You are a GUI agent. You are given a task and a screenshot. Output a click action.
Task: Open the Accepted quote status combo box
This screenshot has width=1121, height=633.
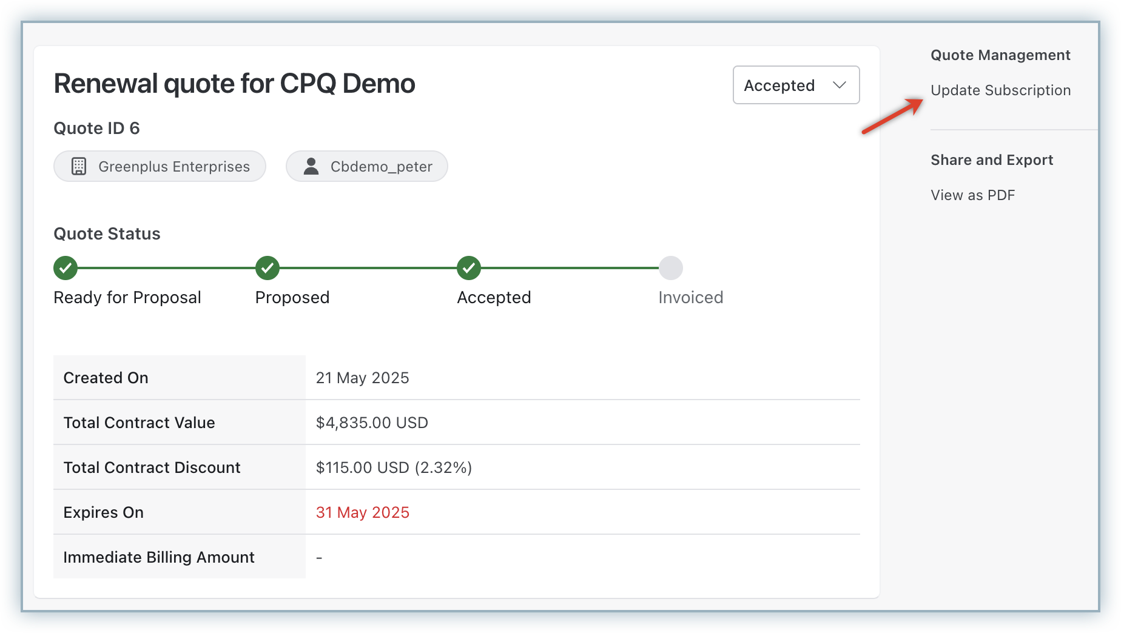pyautogui.click(x=779, y=85)
